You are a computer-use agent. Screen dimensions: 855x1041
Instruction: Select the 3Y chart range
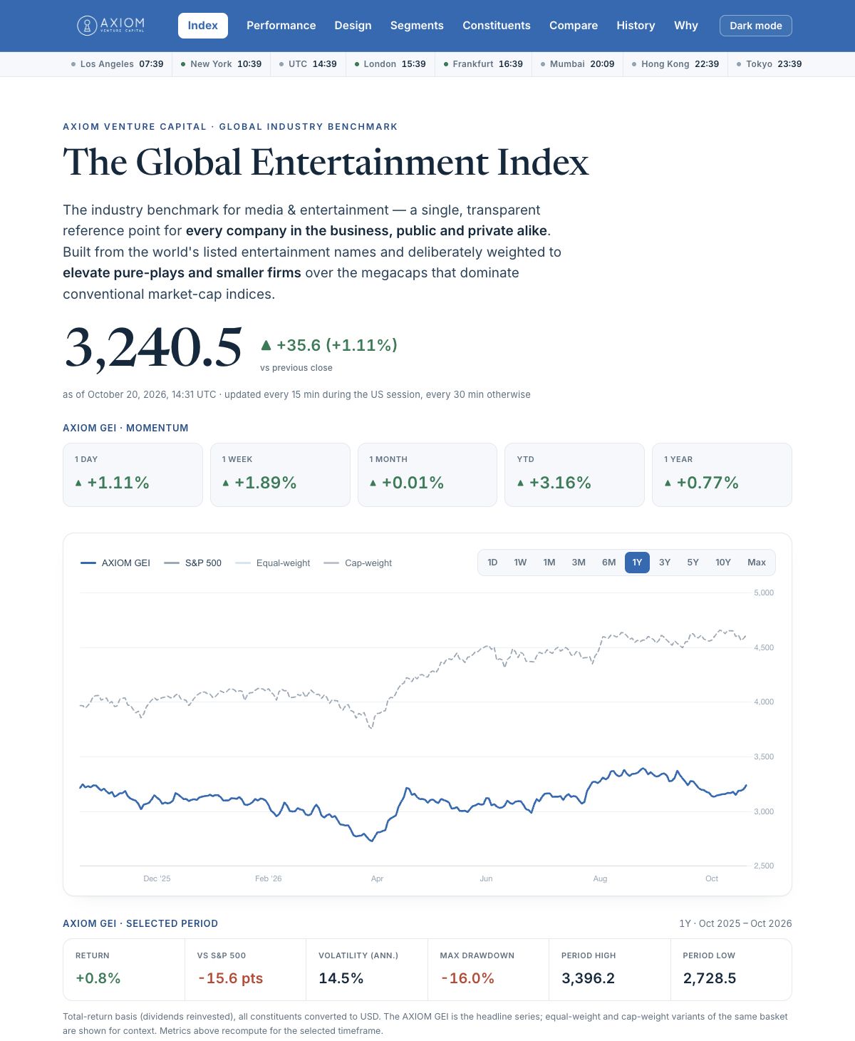665,563
